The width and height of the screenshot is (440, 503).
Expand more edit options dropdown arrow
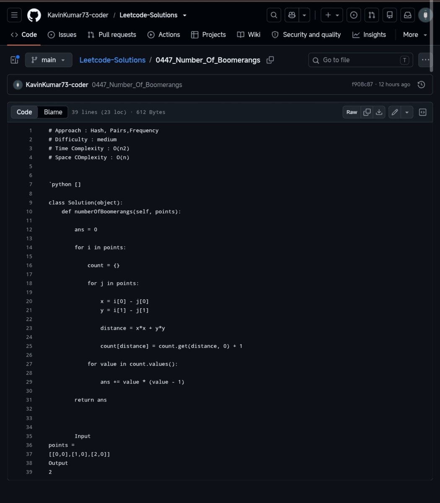(407, 112)
